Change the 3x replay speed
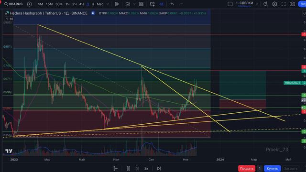Viewport: 306px width, 172px height. click(x=146, y=169)
